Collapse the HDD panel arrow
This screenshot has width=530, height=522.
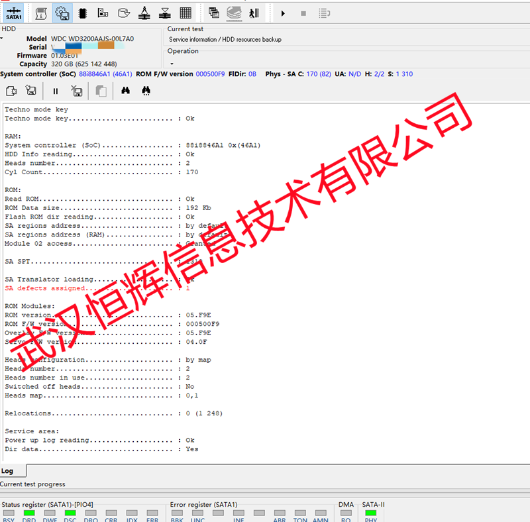(2, 38)
